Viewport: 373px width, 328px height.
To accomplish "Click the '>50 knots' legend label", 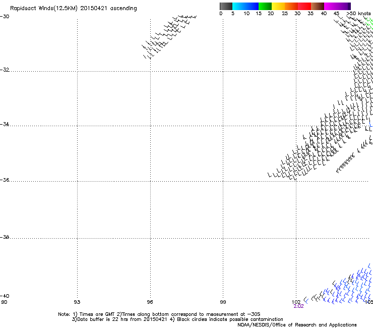I will click(358, 14).
